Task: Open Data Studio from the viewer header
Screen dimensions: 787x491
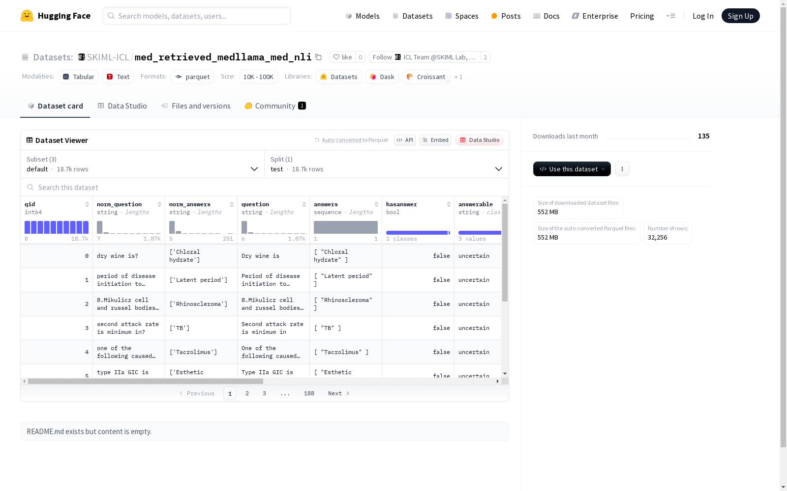Action: point(480,140)
